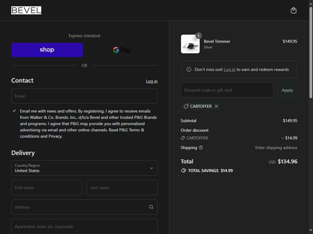Click Log in link in rewards banner
The image size is (313, 234).
pyautogui.click(x=229, y=70)
